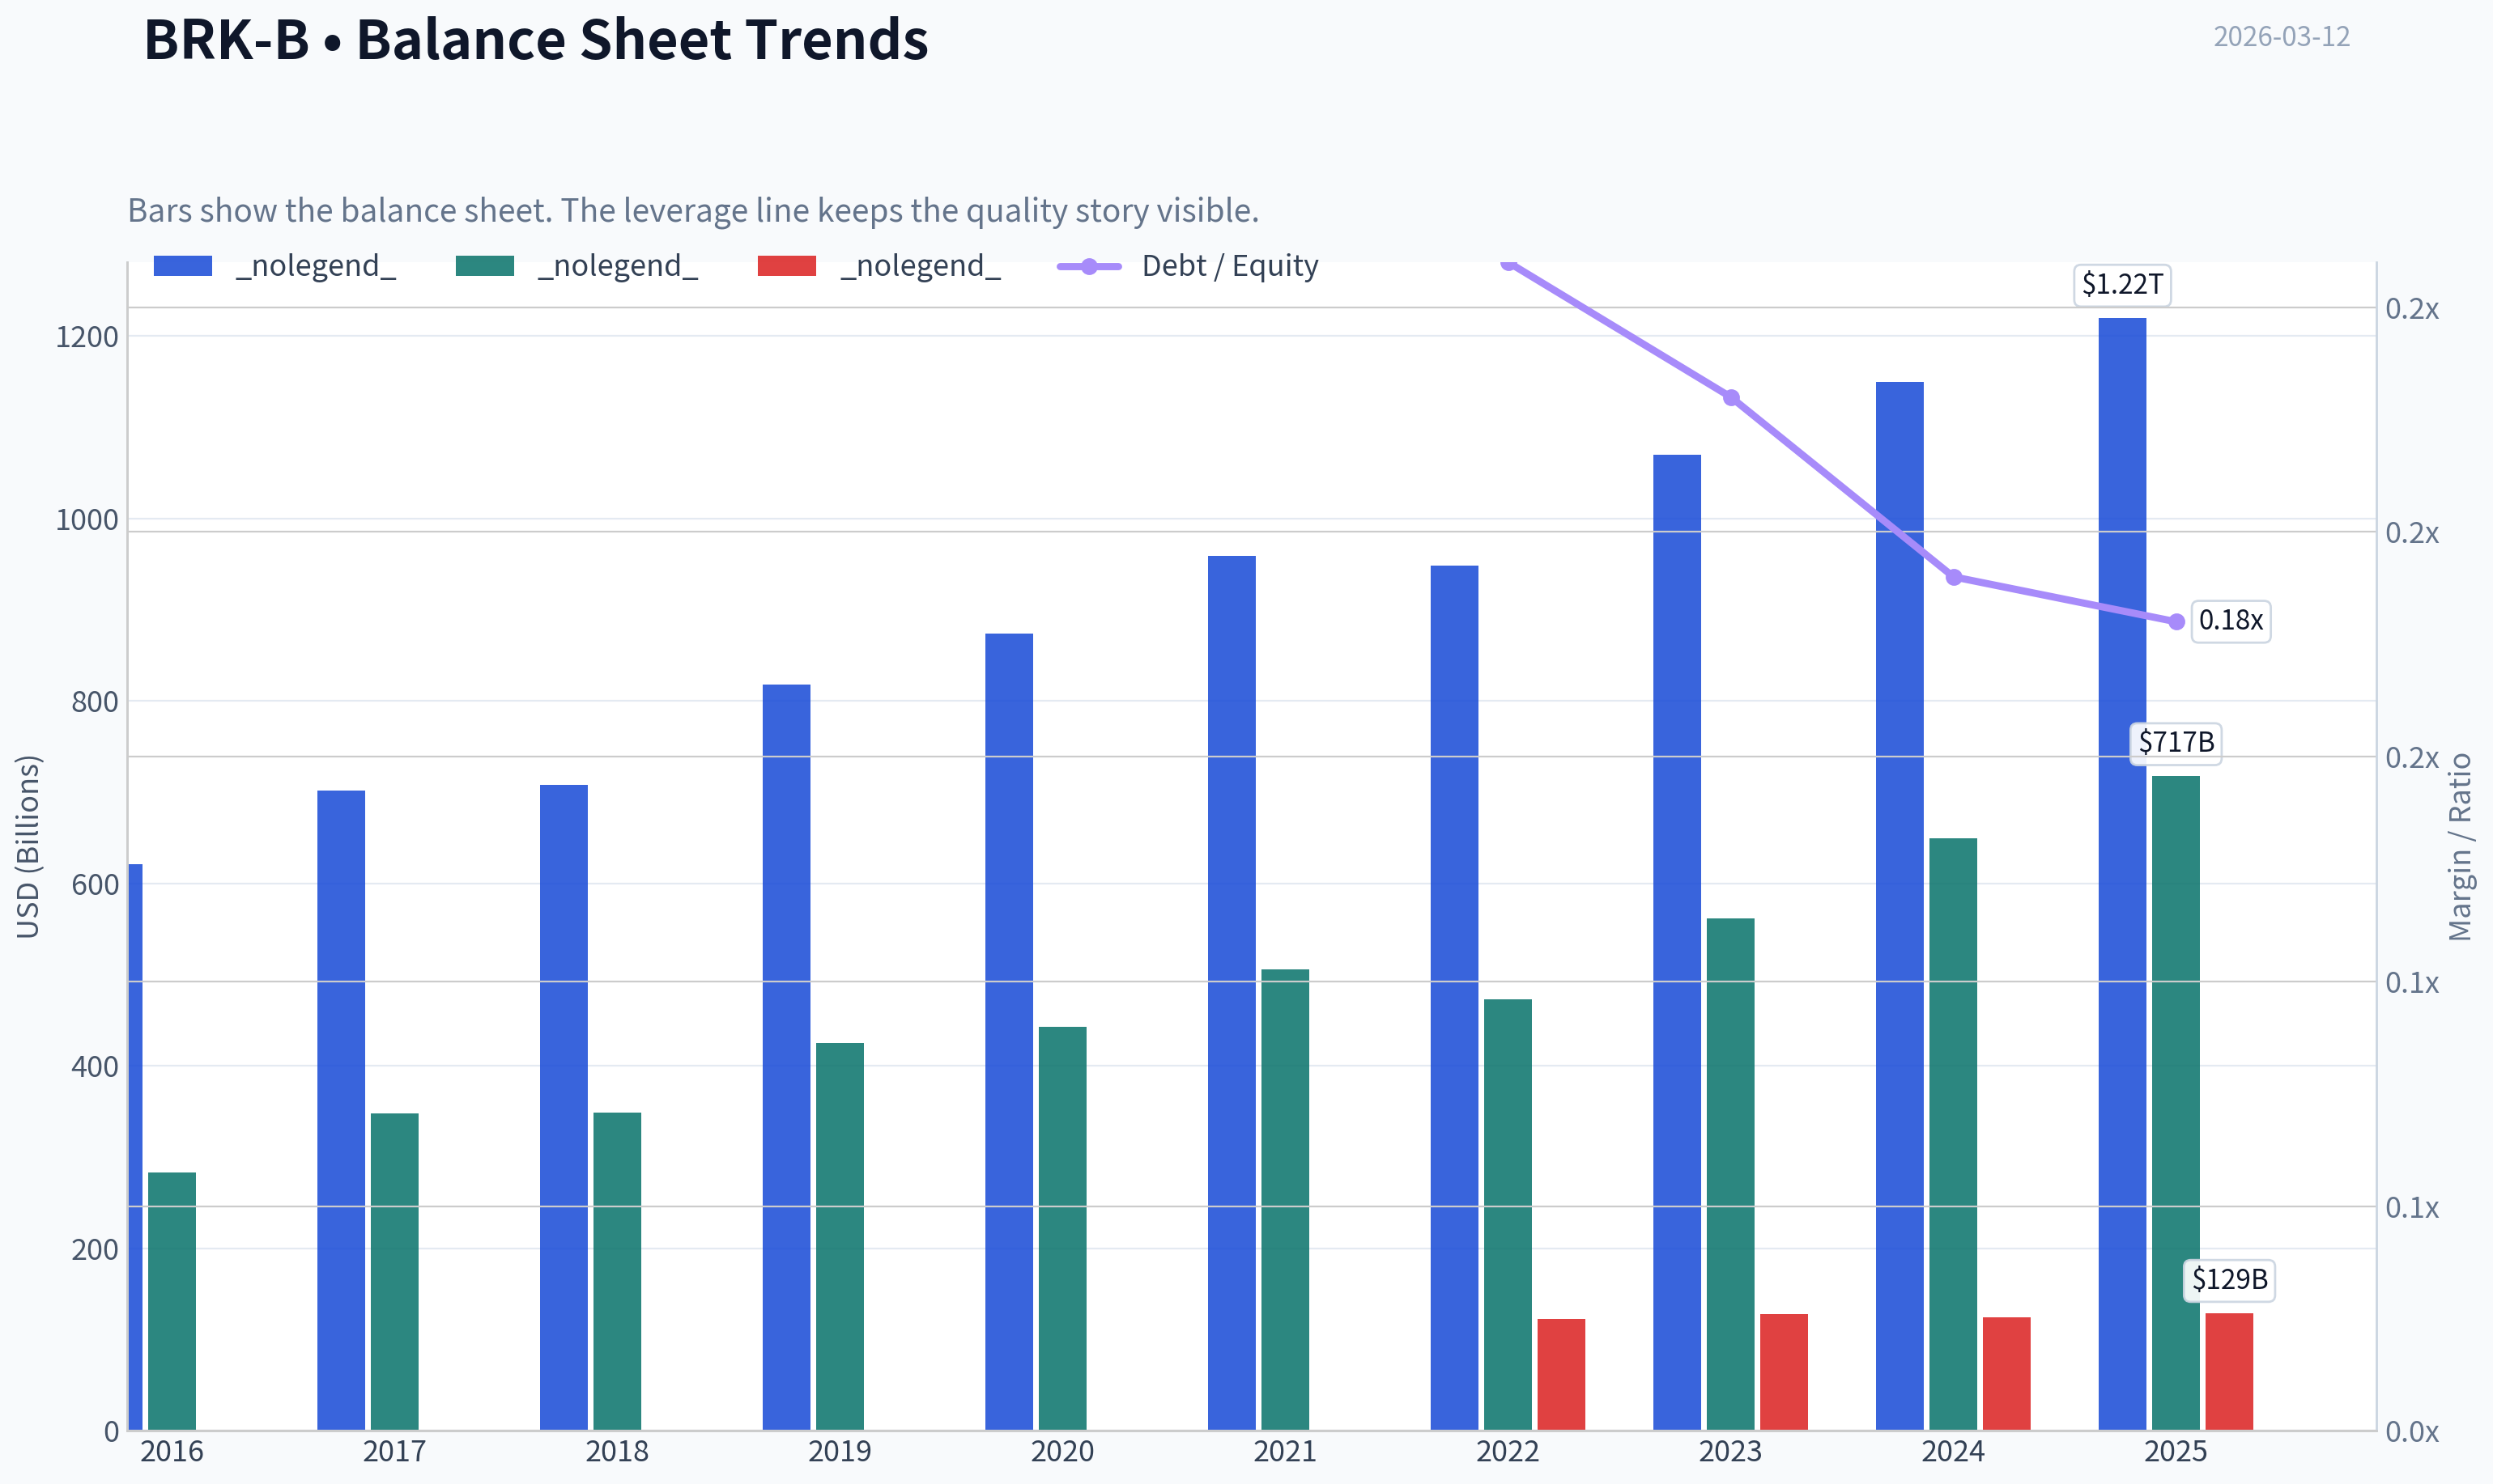Click the teal _nolegend_ legend swatch
Screen dimensions: 2493x1484
484,266
